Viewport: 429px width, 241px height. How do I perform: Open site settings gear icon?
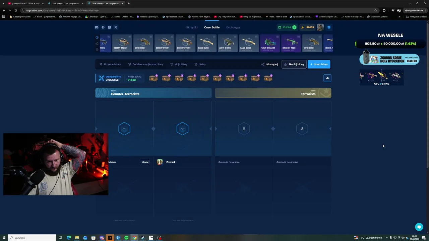(329, 27)
